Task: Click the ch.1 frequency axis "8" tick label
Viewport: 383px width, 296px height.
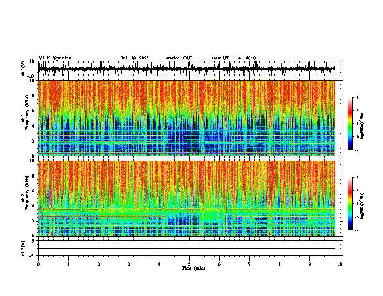Action: [x=34, y=96]
